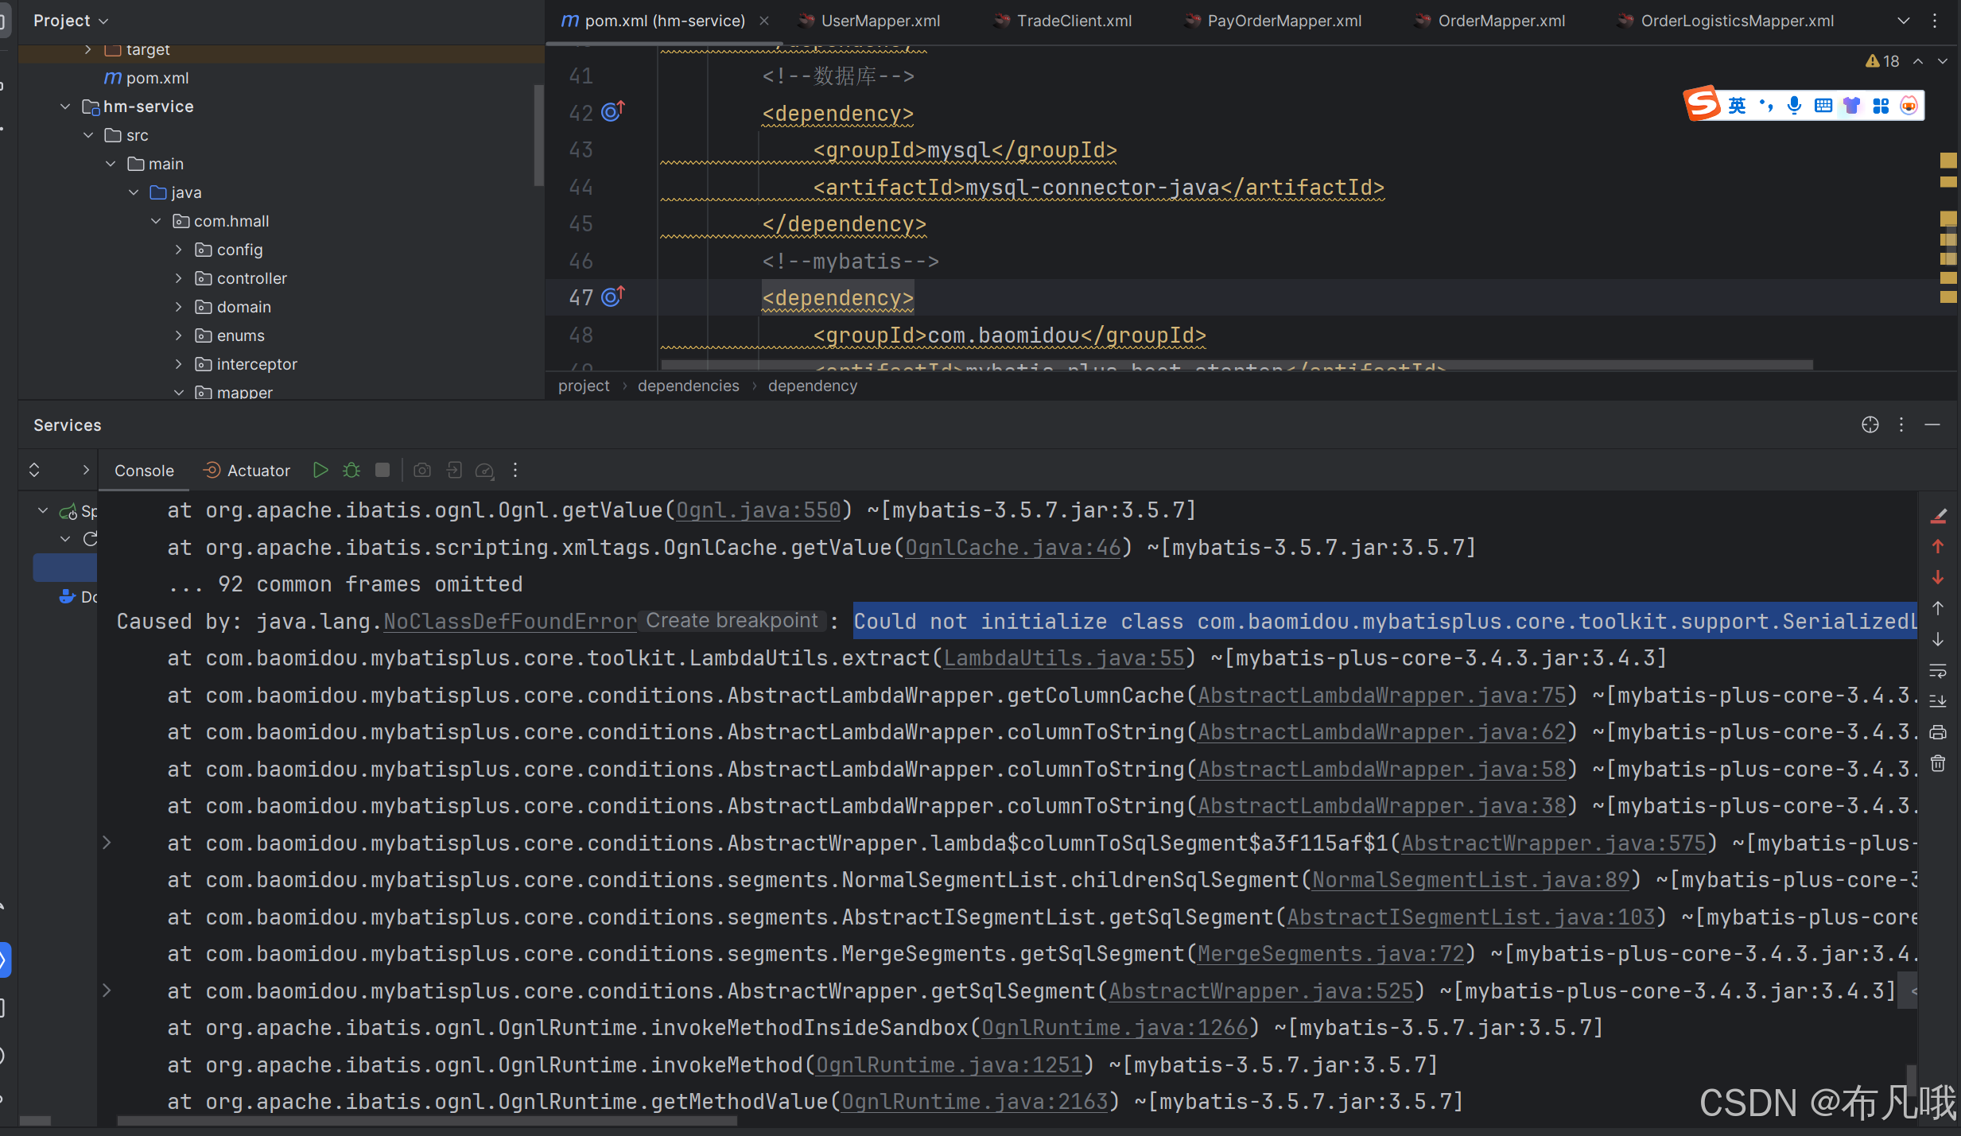Enable scroll to end in console output
This screenshot has height=1136, width=1961.
pos(1938,700)
